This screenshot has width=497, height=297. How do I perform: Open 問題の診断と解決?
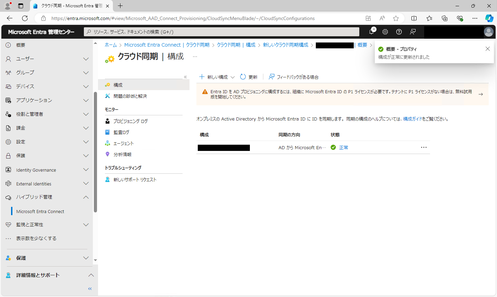pos(130,96)
